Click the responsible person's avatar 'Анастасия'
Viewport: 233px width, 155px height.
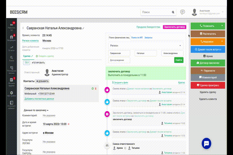click(x=47, y=73)
